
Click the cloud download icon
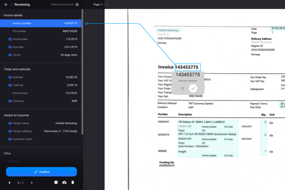[64, 182]
